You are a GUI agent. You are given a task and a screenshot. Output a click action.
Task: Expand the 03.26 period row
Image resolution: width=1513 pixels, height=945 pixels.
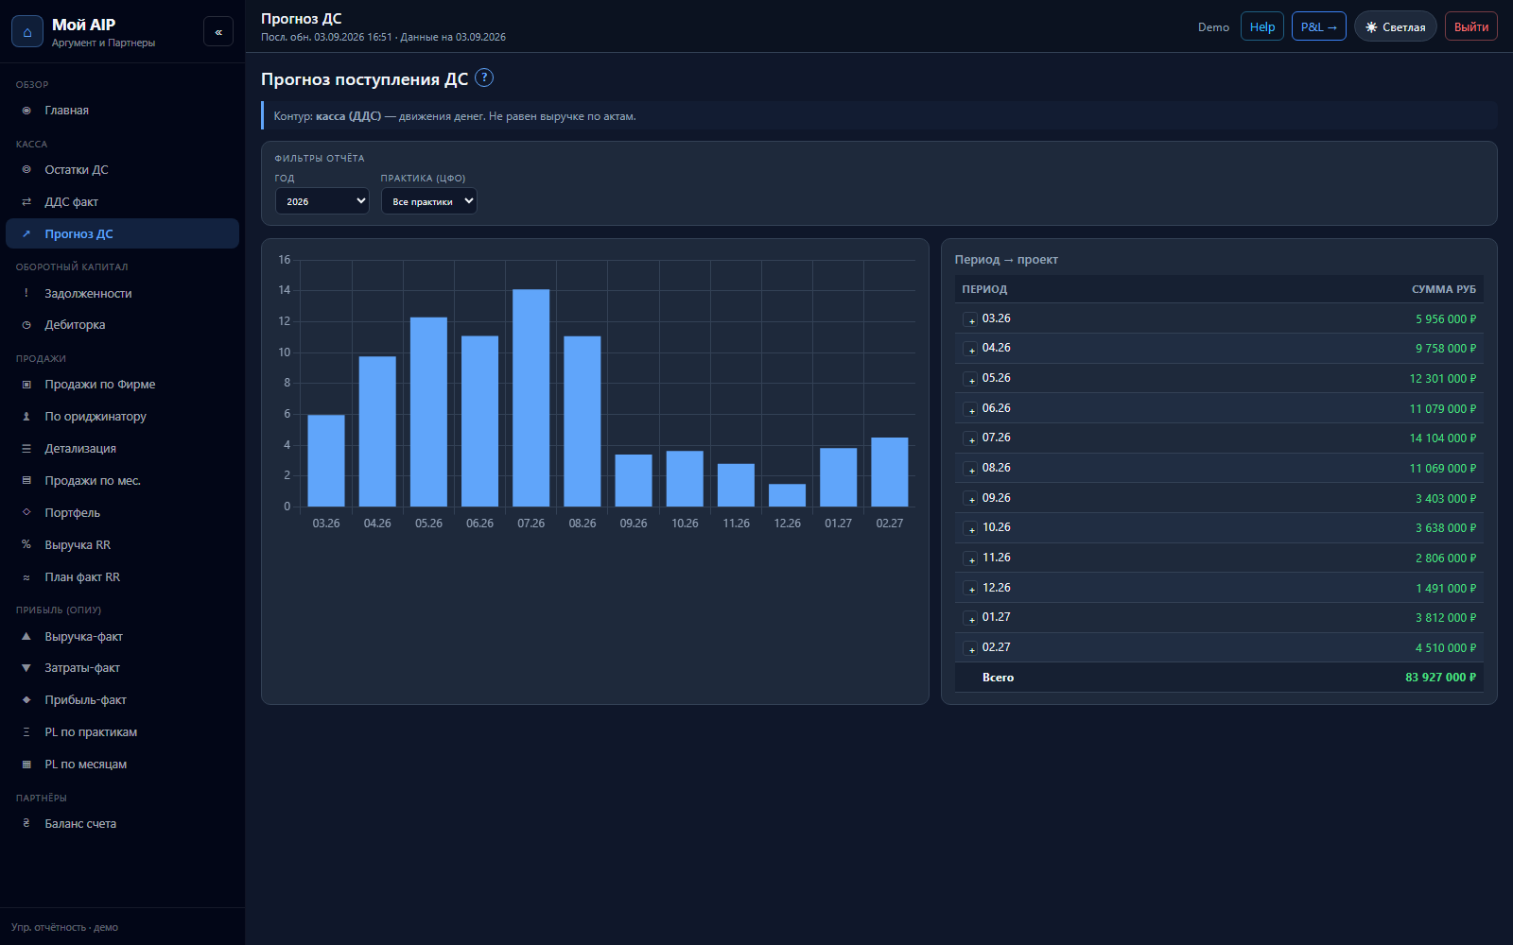coord(970,319)
